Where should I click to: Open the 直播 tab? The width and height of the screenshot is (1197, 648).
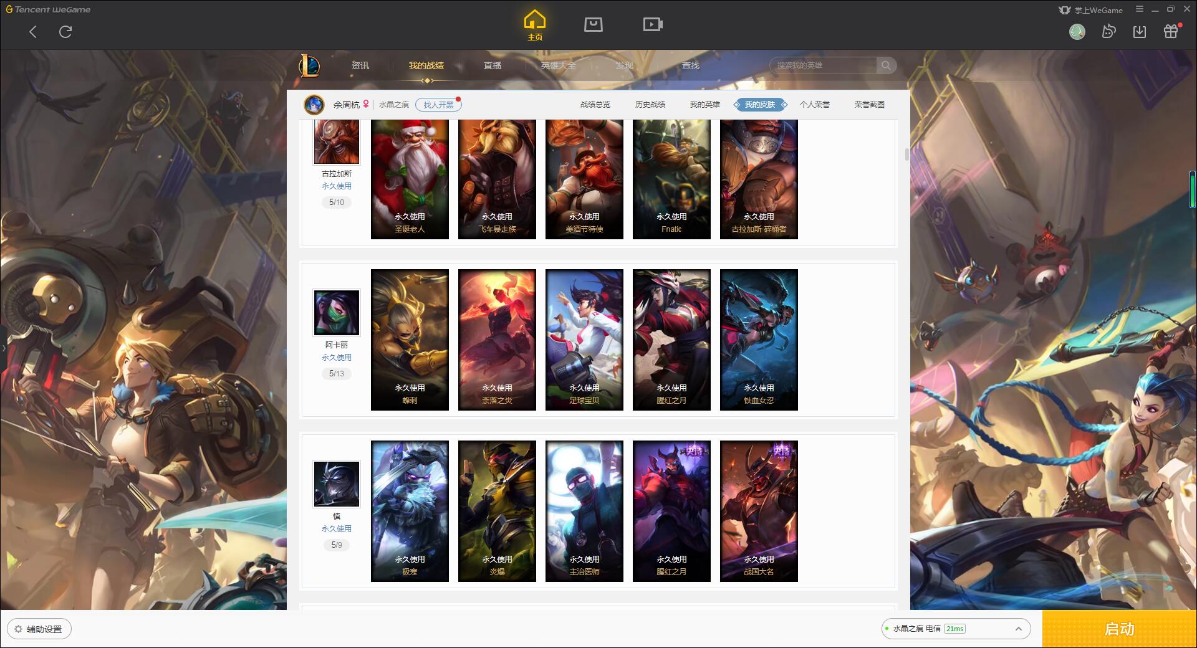(493, 65)
